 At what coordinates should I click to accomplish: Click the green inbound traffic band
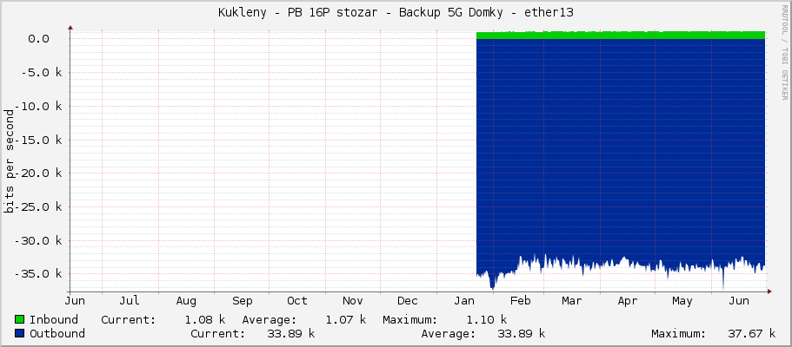(621, 36)
